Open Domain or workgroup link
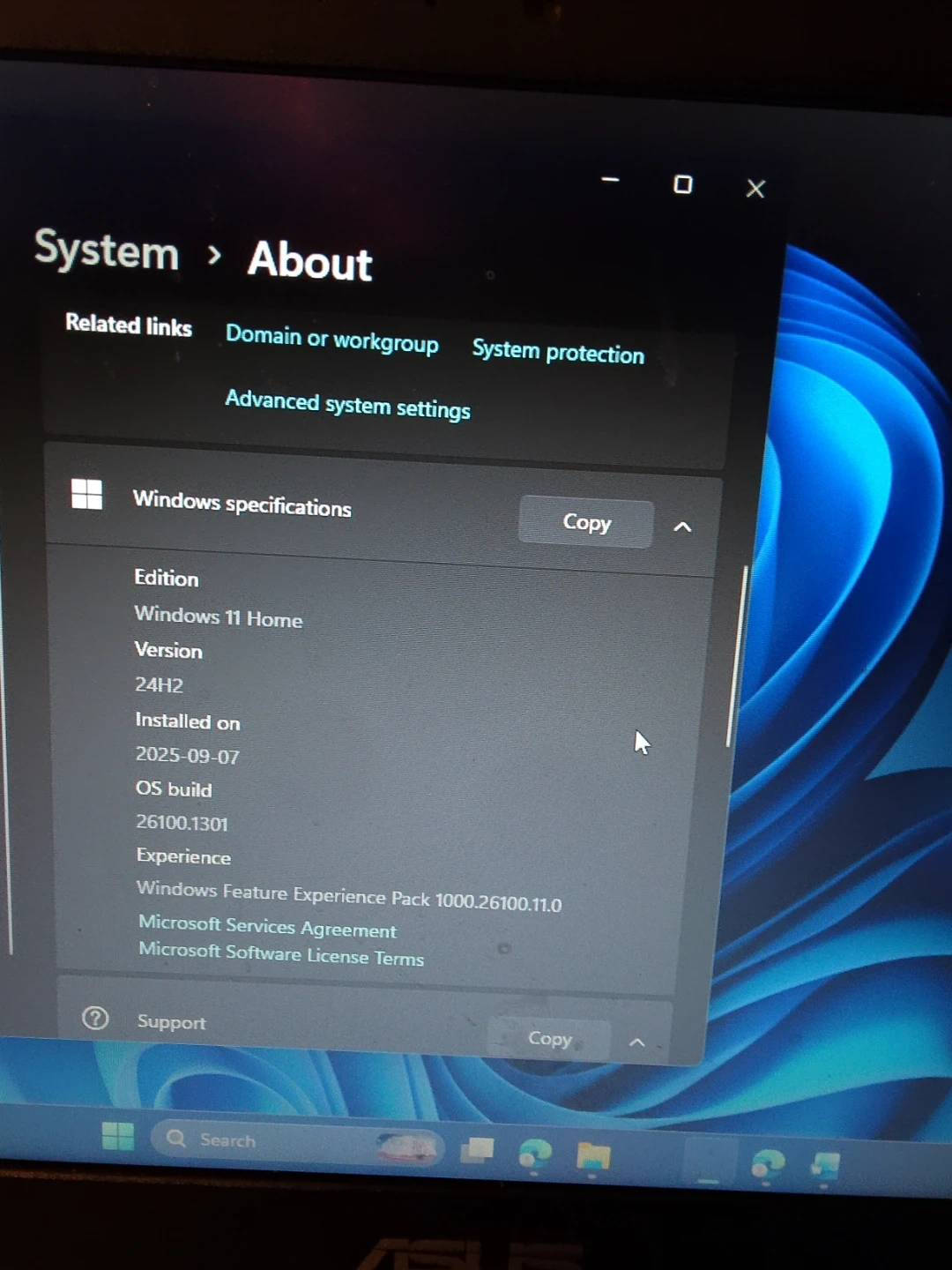 coord(331,339)
